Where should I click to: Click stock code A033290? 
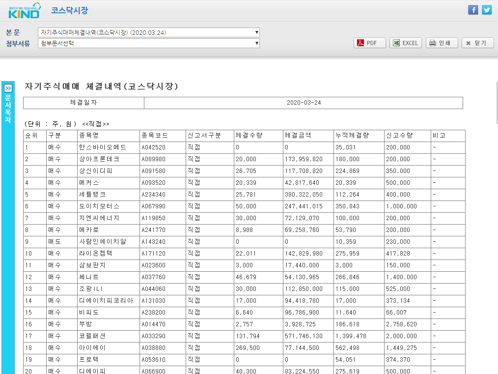pos(153,336)
